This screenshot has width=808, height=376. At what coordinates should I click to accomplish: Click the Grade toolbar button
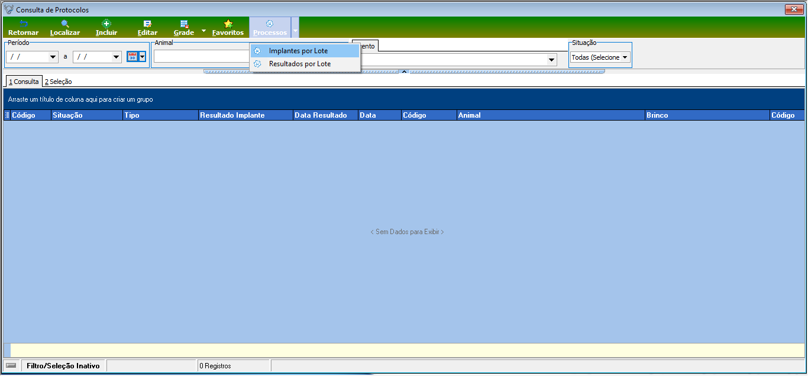pyautogui.click(x=184, y=28)
